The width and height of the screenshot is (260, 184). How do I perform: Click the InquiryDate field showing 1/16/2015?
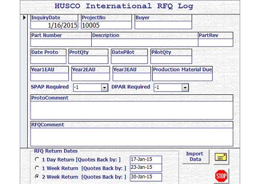pos(54,25)
